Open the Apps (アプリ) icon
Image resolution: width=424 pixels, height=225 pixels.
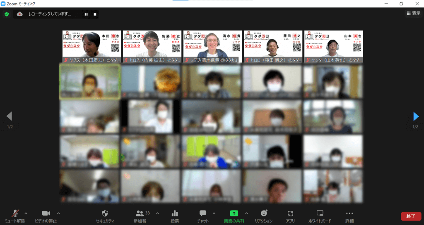point(290,216)
